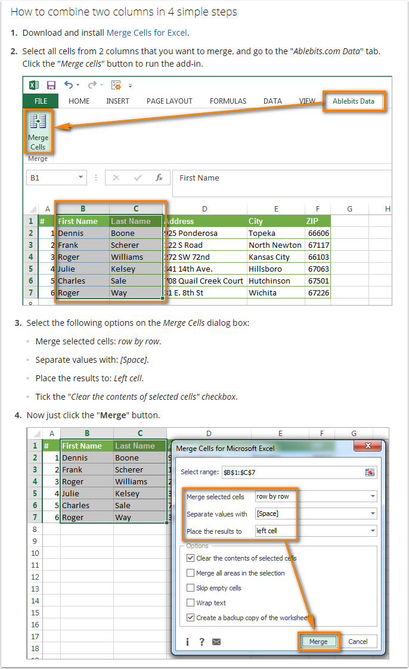Click the Topeka cell in City column

276,234
